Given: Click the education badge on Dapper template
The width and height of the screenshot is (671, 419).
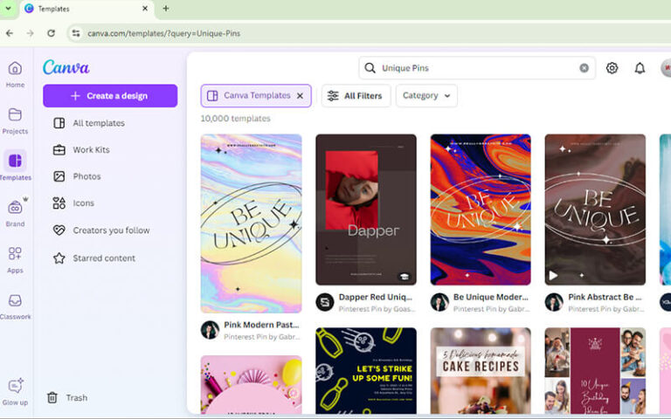Looking at the screenshot, I should 404,276.
